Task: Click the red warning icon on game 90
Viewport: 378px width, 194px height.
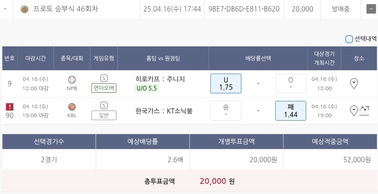Action: click(x=10, y=107)
